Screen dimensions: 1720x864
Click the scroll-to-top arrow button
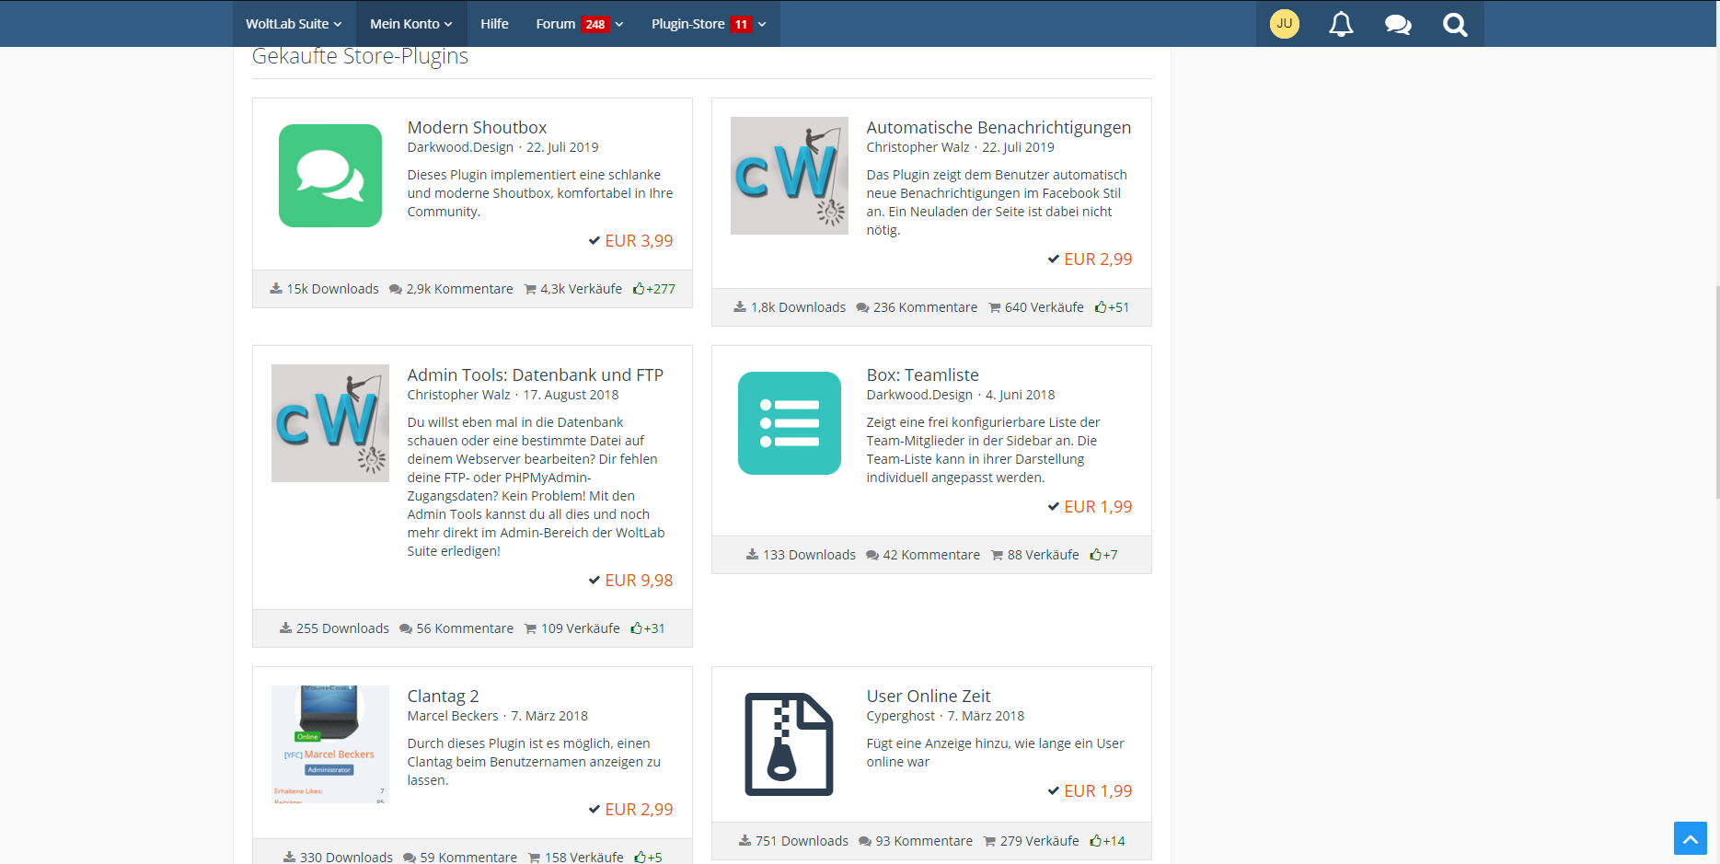pyautogui.click(x=1690, y=838)
